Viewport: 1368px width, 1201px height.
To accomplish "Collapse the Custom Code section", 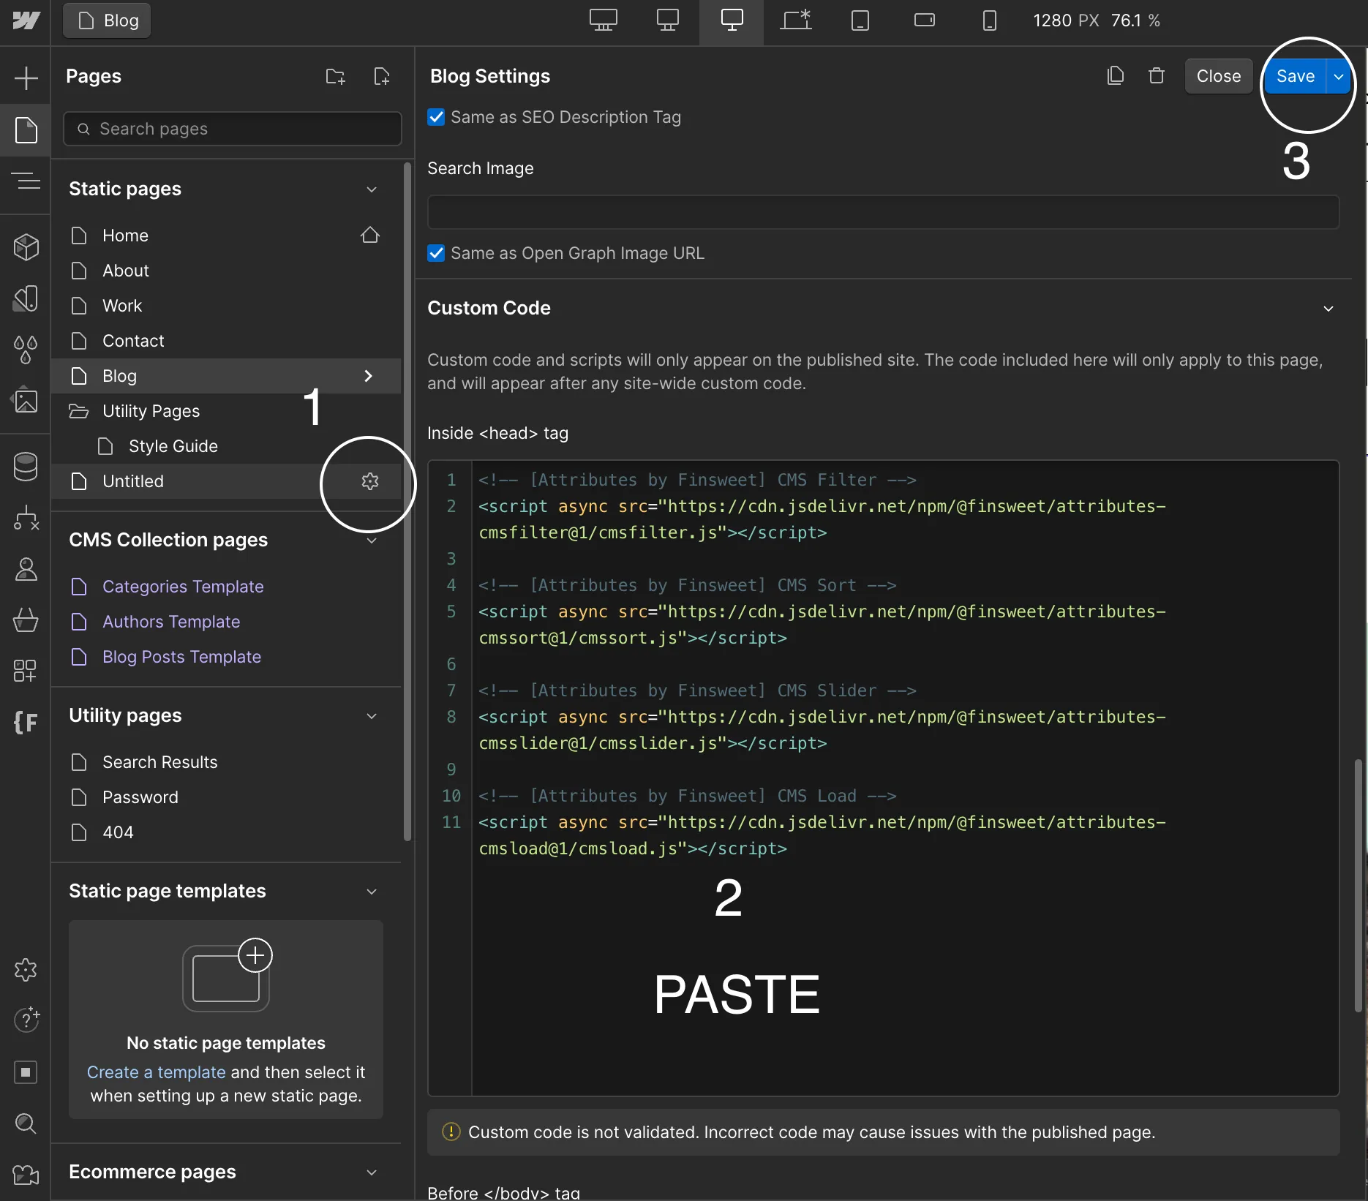I will tap(1328, 309).
